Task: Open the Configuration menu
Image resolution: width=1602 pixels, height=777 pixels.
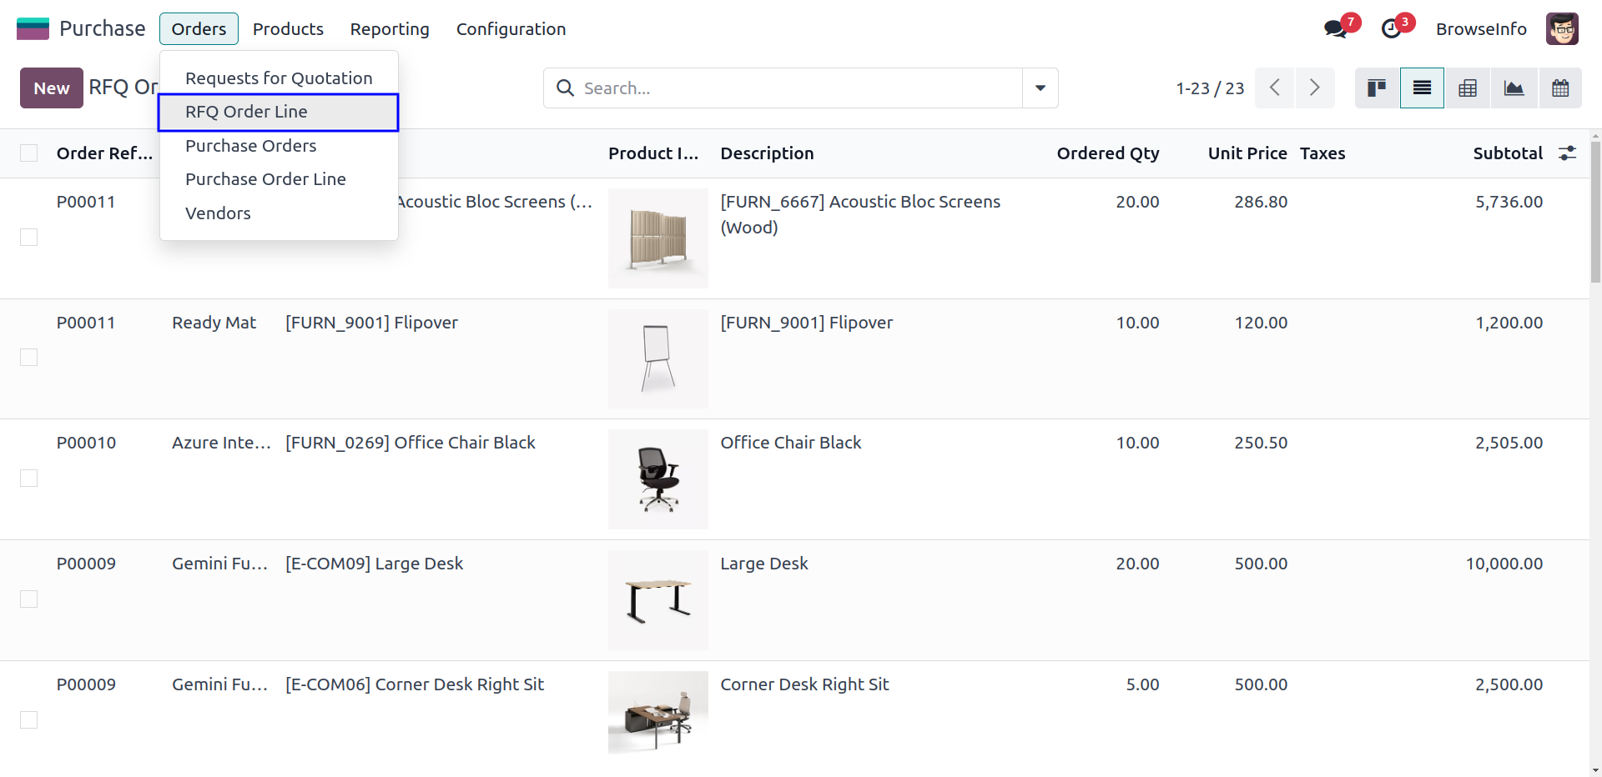Action: (511, 29)
